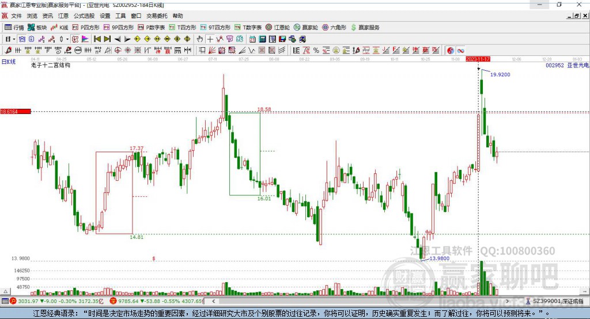Open the 9P四方形 tool
The height and width of the screenshot is (319, 590).
point(119,28)
